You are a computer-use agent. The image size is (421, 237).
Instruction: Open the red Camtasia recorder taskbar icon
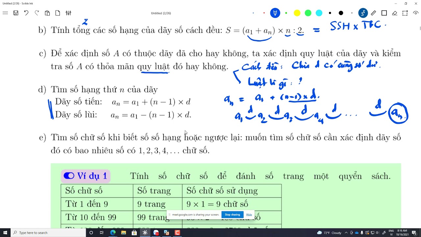coord(177,233)
